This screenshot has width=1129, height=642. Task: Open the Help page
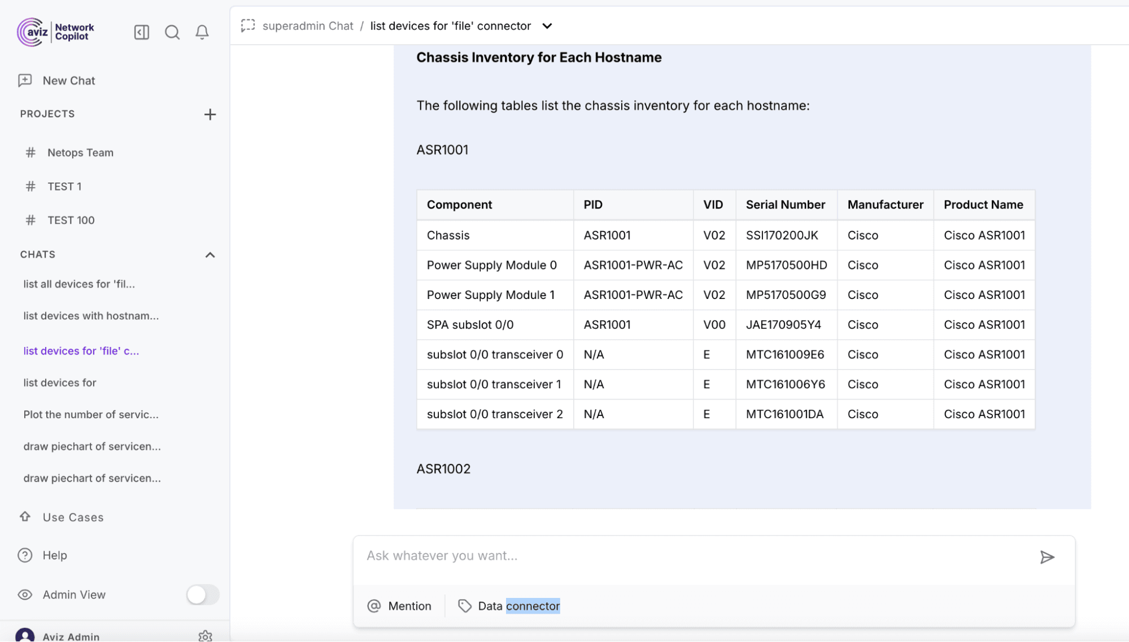(x=54, y=555)
